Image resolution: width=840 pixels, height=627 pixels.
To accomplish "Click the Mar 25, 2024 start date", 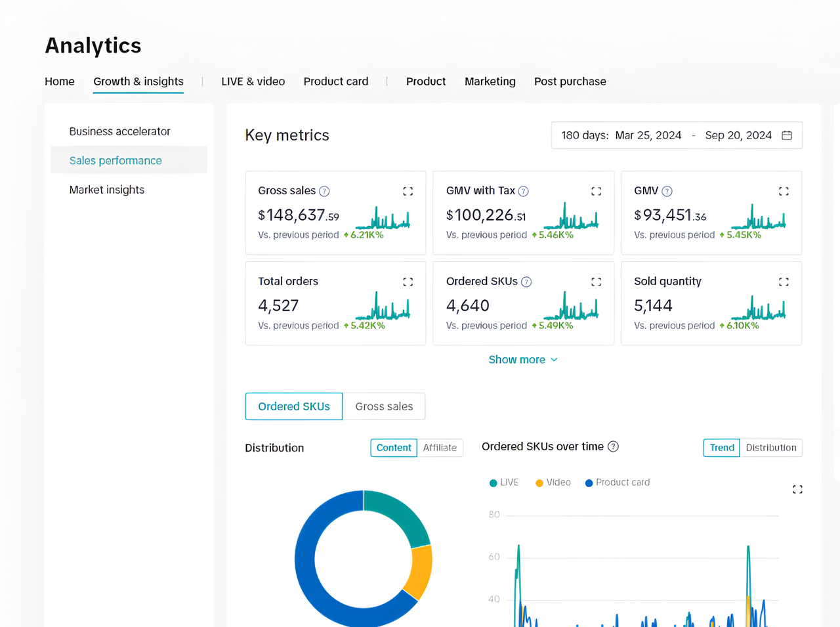I will click(648, 135).
